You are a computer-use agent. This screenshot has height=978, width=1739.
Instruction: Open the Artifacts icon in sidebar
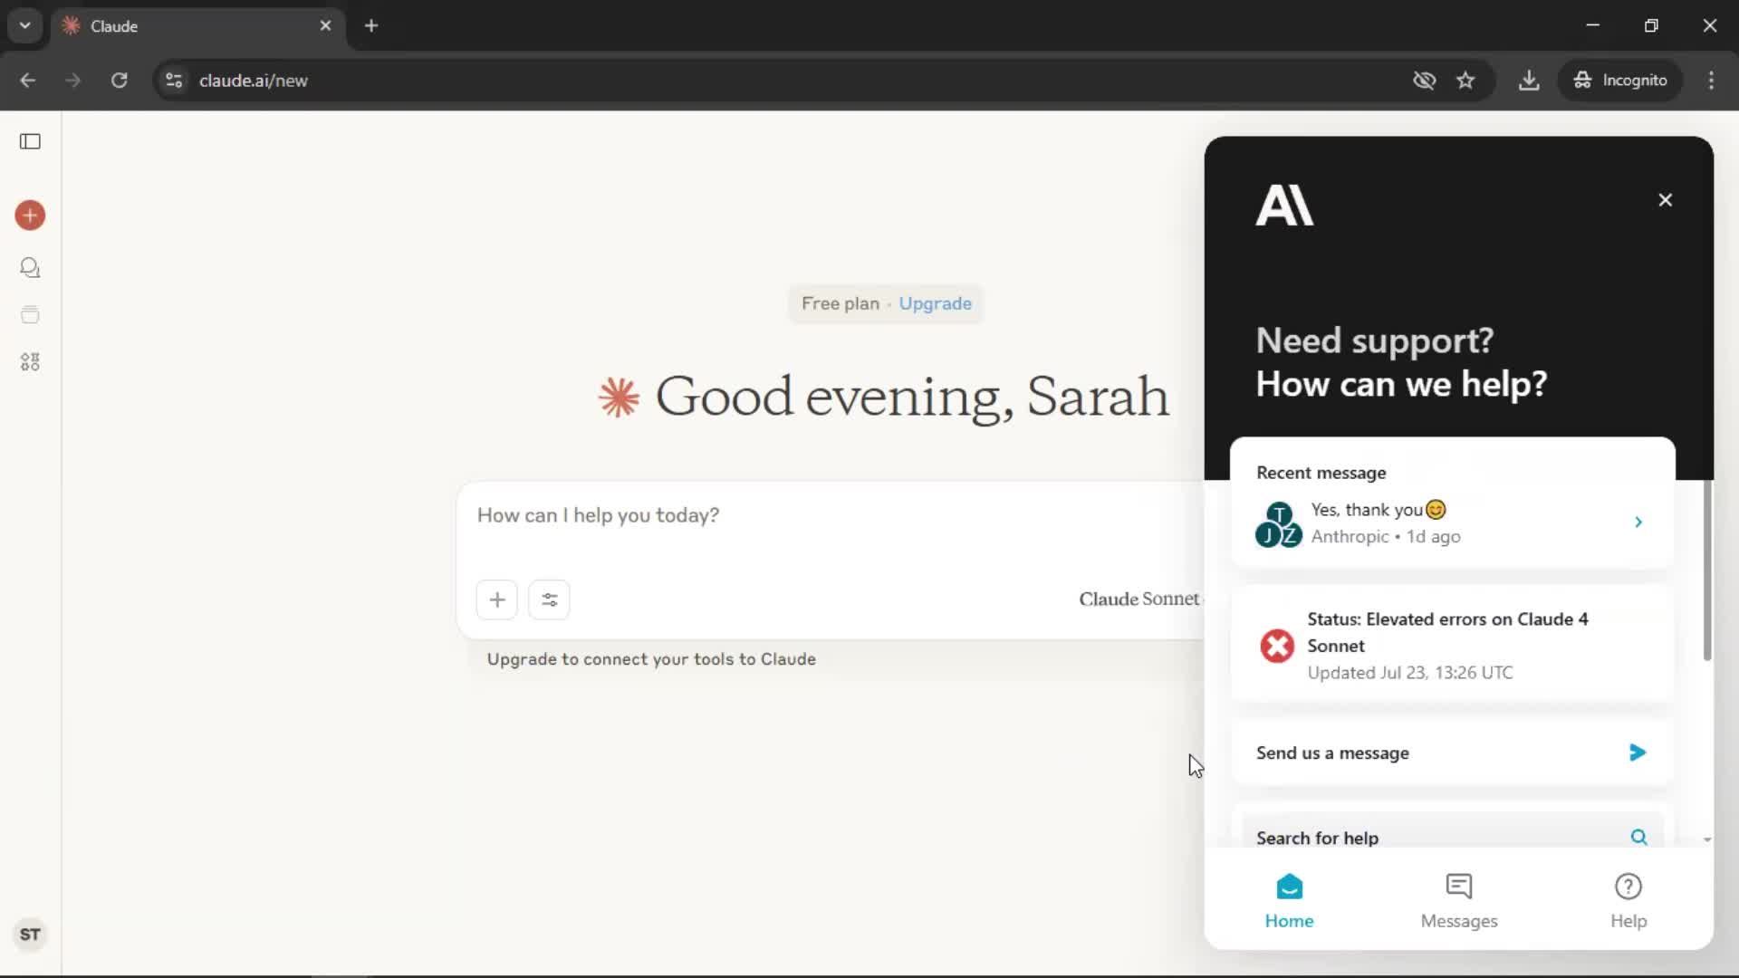[30, 362]
